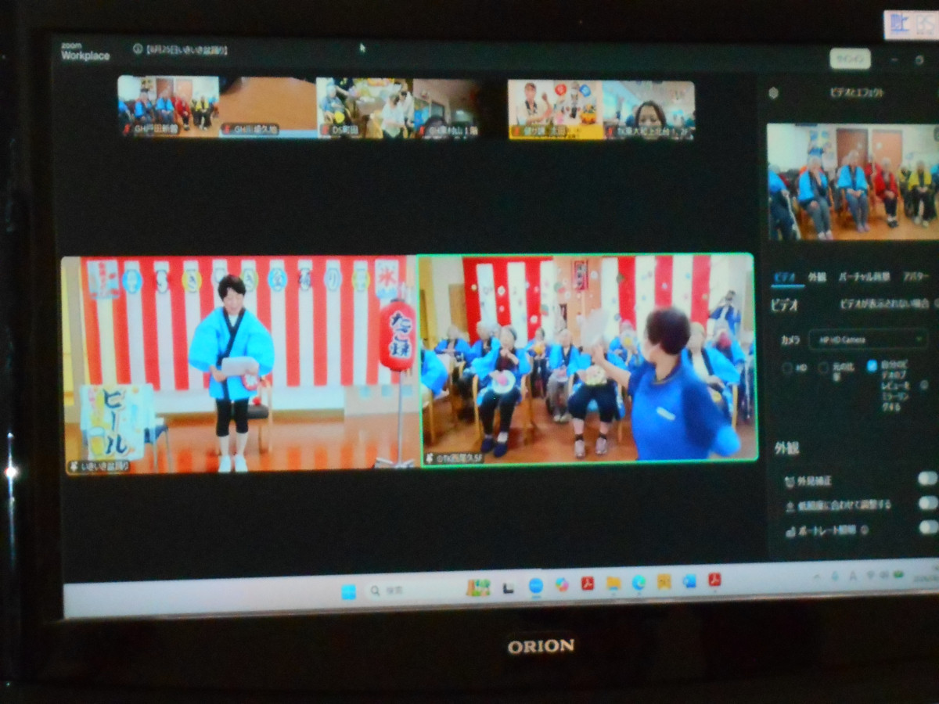Screen dimensions: 939x704
Task: Select the HD video option
Action: 787,368
